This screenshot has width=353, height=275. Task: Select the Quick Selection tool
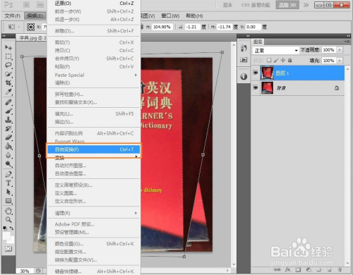pyautogui.click(x=8, y=74)
